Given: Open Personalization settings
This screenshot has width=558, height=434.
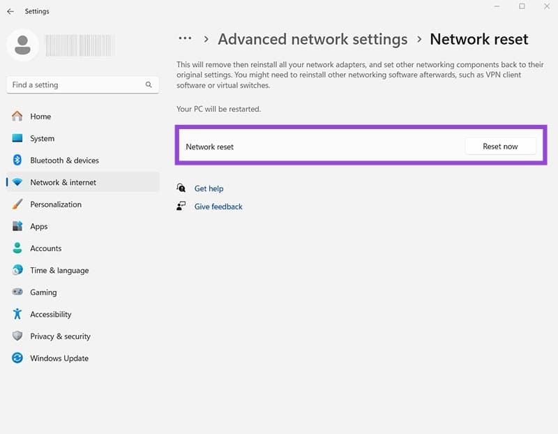Looking at the screenshot, I should coord(82,204).
